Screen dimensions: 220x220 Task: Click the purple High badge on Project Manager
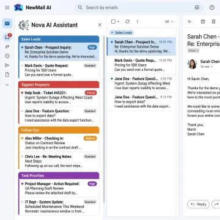point(92,184)
